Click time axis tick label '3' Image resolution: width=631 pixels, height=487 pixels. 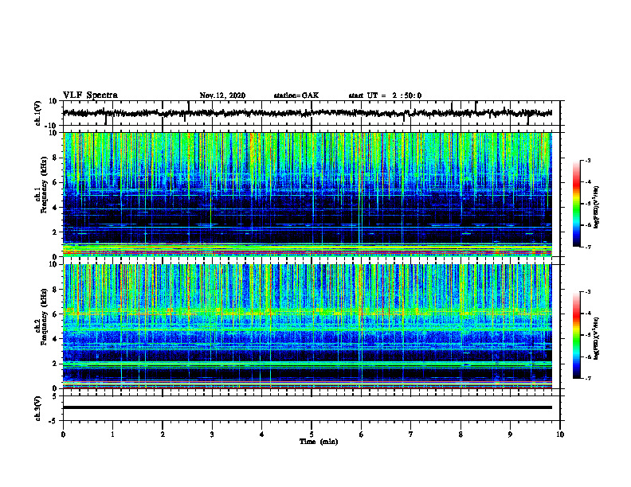pos(212,434)
